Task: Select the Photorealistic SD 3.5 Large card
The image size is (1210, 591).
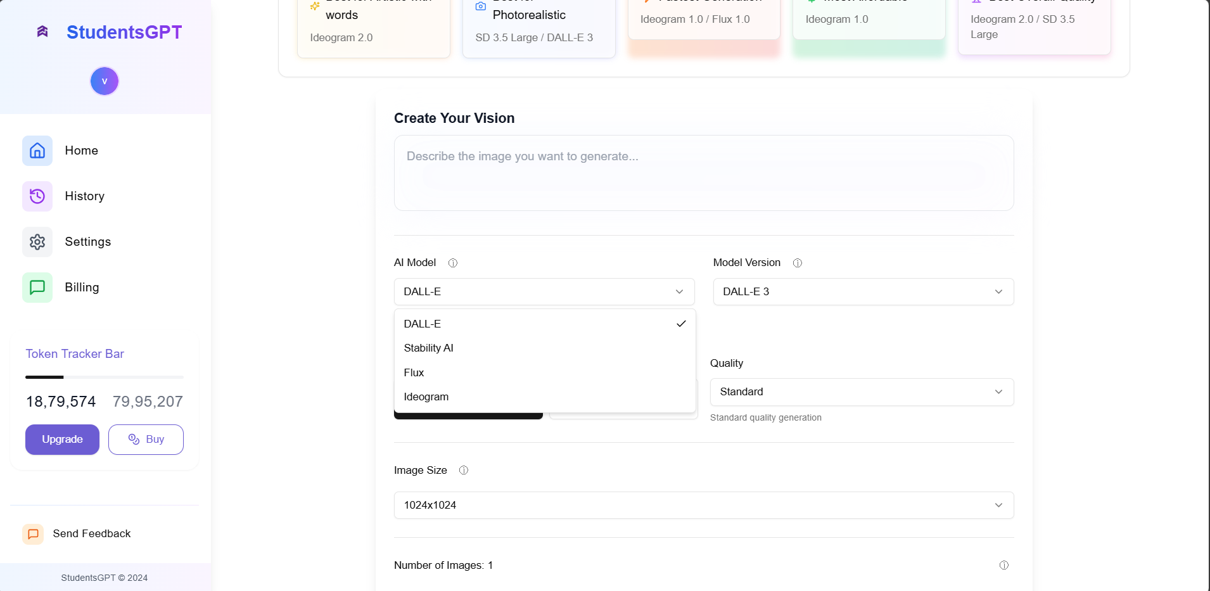Action: pos(539,28)
